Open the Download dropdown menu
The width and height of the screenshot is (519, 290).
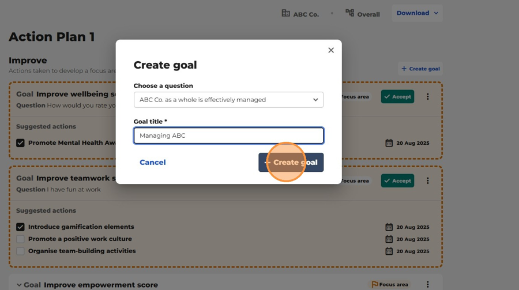[417, 13]
